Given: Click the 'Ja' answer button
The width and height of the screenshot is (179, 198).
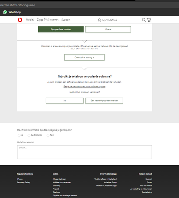Looking at the screenshot, I should coord(64,100).
